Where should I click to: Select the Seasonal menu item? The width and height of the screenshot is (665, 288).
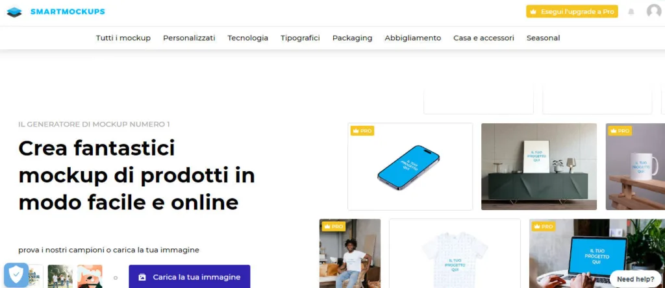click(544, 38)
